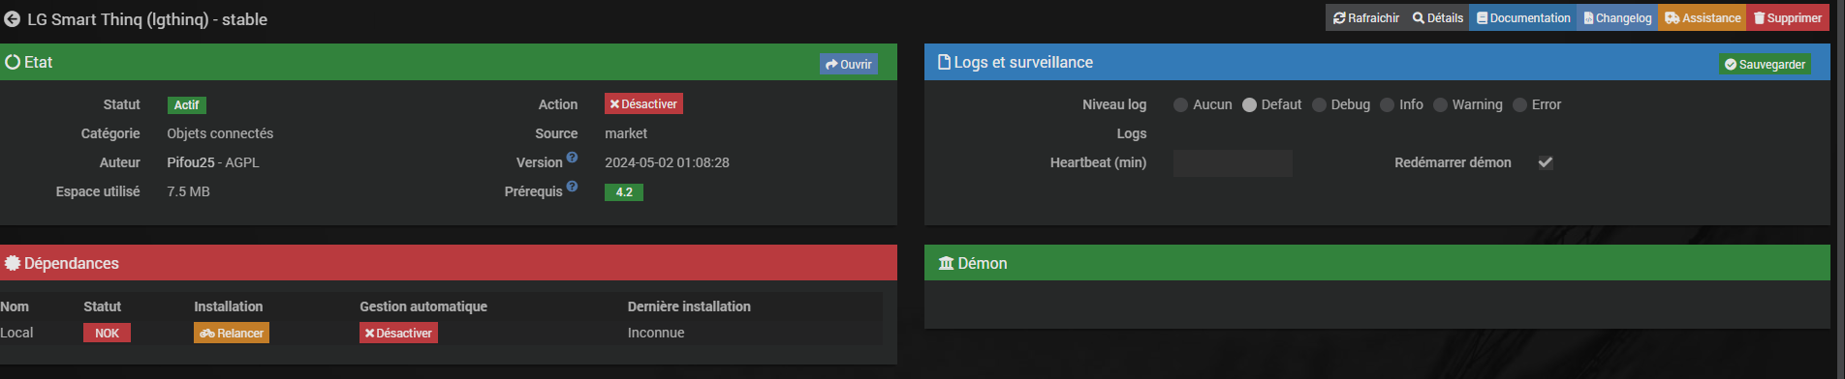Select the Info log level
Screen dimensions: 1845x379
(x=1387, y=105)
